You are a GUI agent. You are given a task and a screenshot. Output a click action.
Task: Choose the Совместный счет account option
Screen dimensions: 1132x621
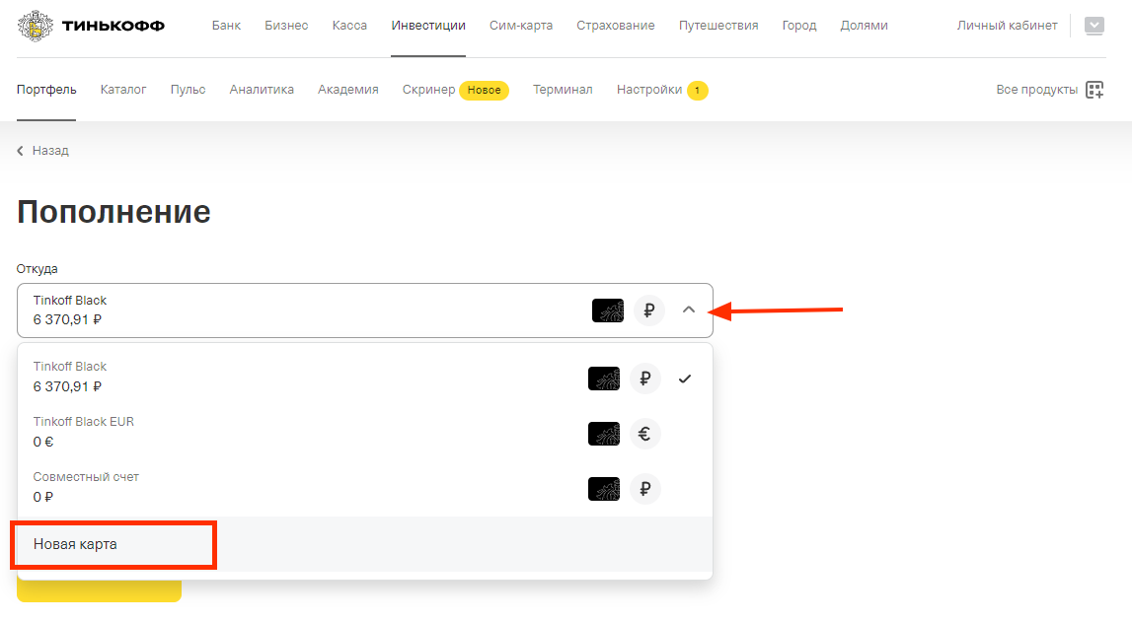[364, 488]
